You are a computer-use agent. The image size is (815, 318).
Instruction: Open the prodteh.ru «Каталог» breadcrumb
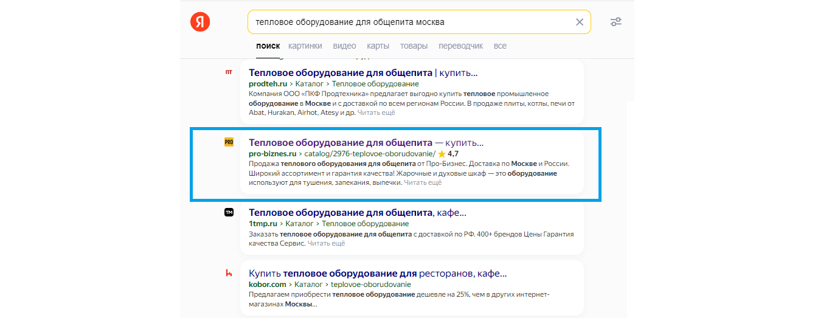click(x=310, y=84)
